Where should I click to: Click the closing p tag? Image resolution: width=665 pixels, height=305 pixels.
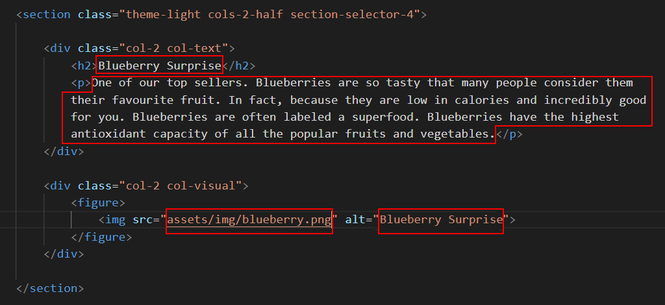(509, 134)
